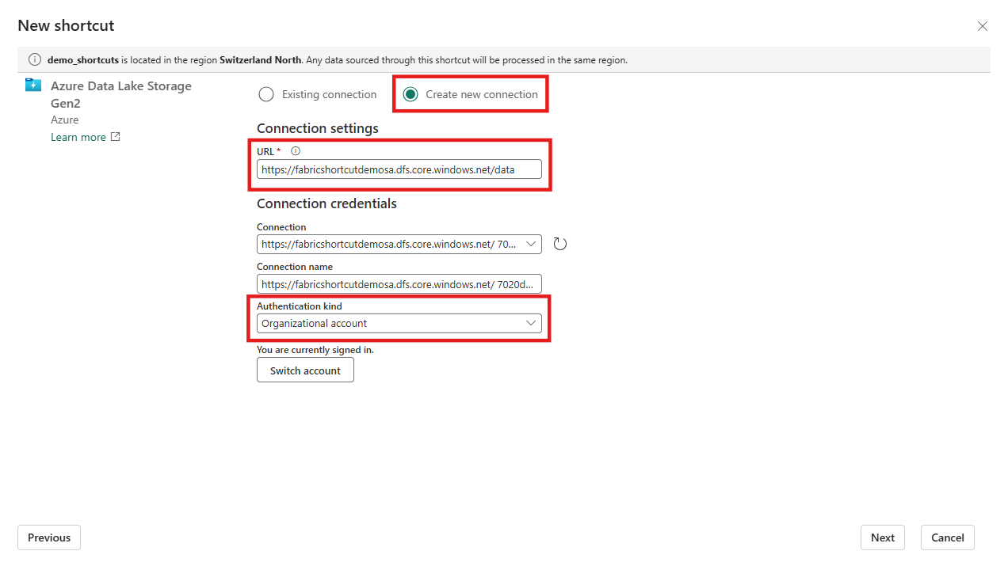
Task: Select the Connection name text field
Action: point(399,283)
